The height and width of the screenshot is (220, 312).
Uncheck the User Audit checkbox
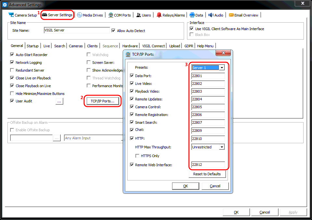[12, 101]
